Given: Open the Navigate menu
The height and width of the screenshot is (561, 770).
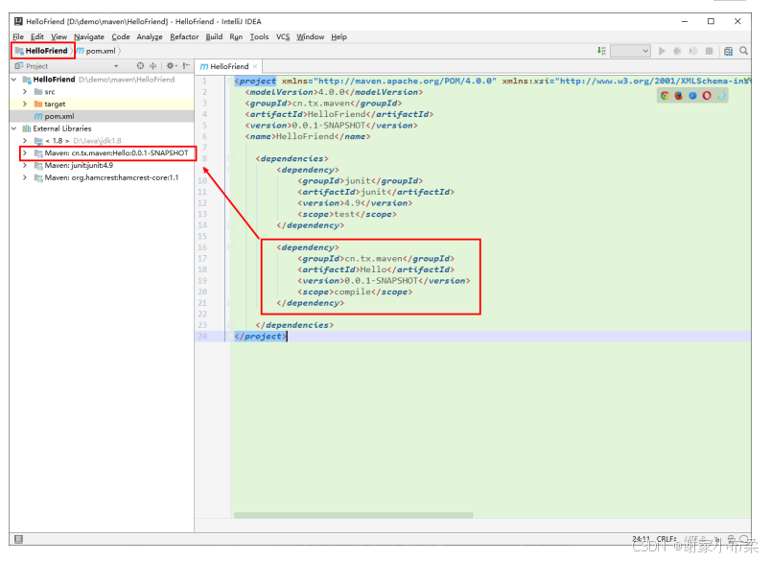Looking at the screenshot, I should pos(89,36).
